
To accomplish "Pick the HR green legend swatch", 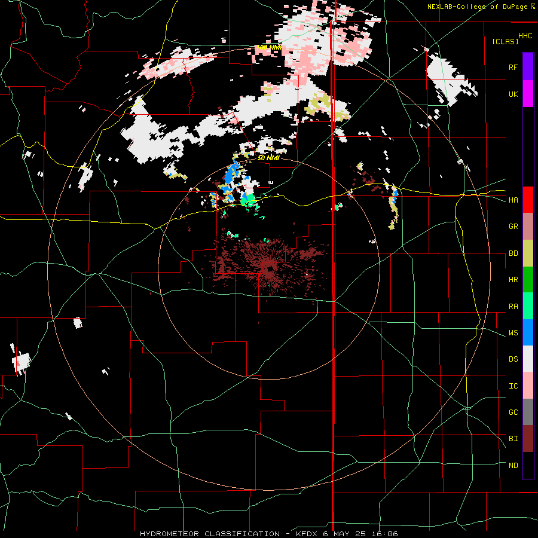I will (x=528, y=279).
